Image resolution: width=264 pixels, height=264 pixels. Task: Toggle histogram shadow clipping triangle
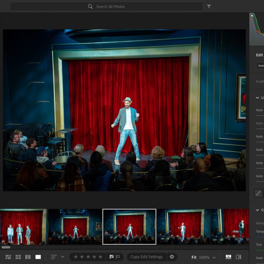point(252,16)
